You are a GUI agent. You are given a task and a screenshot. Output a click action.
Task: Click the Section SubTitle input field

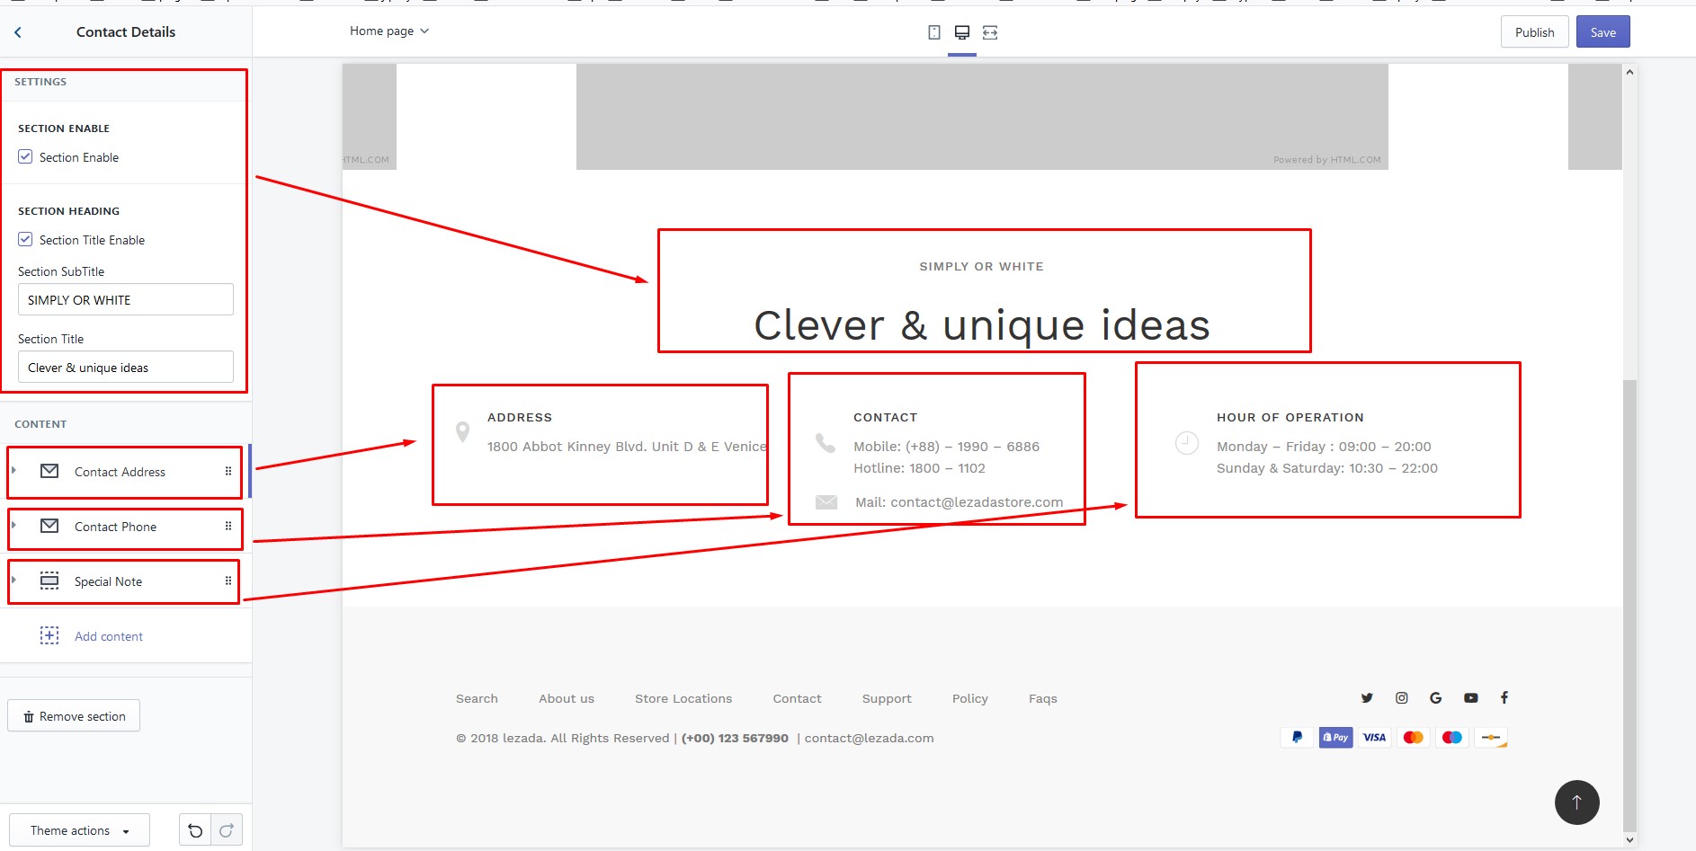point(126,300)
